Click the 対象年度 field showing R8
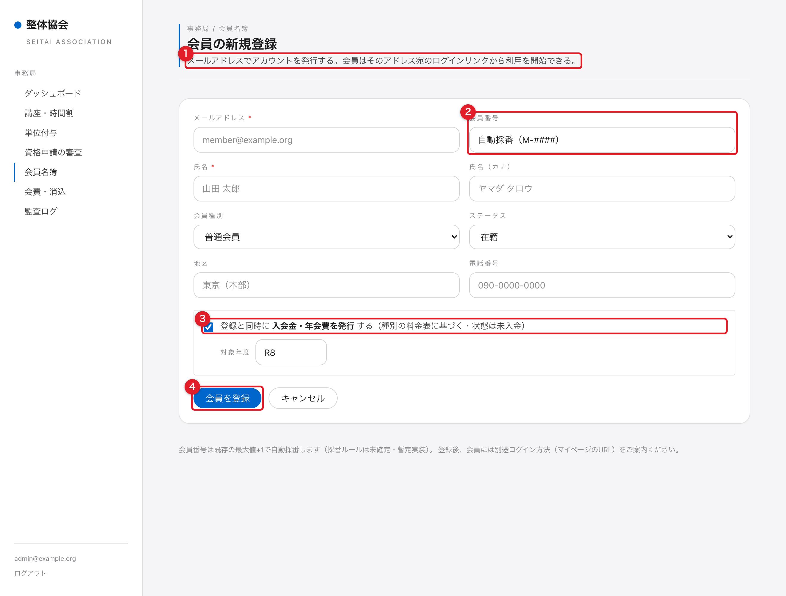786x596 pixels. pyautogui.click(x=291, y=353)
